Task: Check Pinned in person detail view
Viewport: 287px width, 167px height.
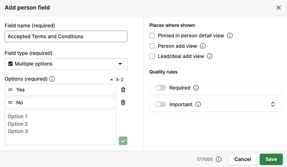Action: 152,35
